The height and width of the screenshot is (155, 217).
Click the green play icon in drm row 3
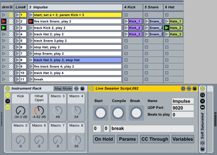pyautogui.click(x=4, y=28)
